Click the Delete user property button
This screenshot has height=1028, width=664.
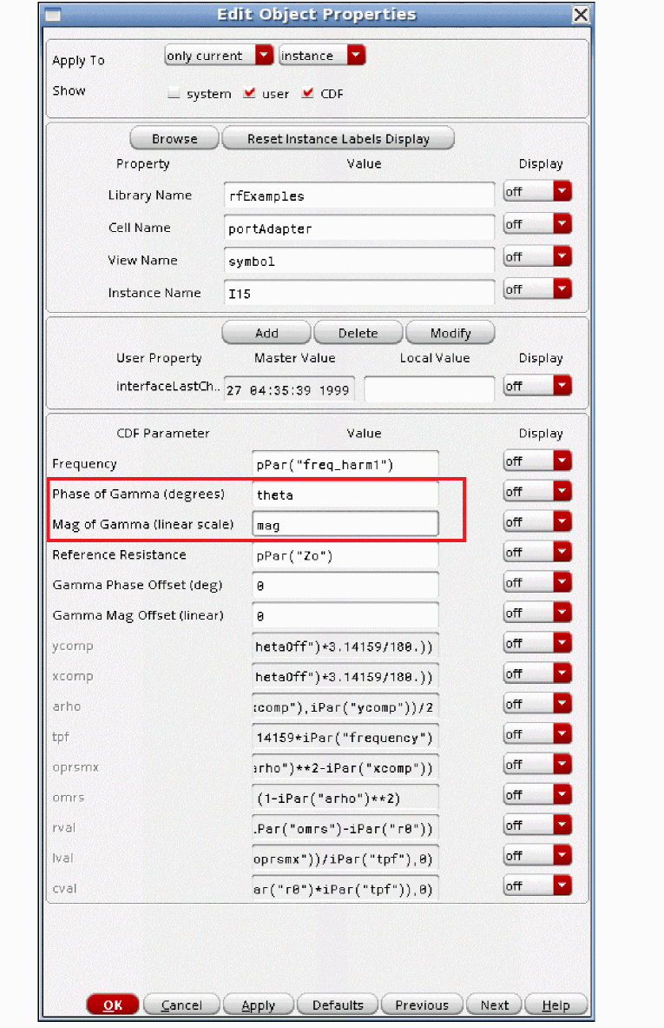coord(358,333)
